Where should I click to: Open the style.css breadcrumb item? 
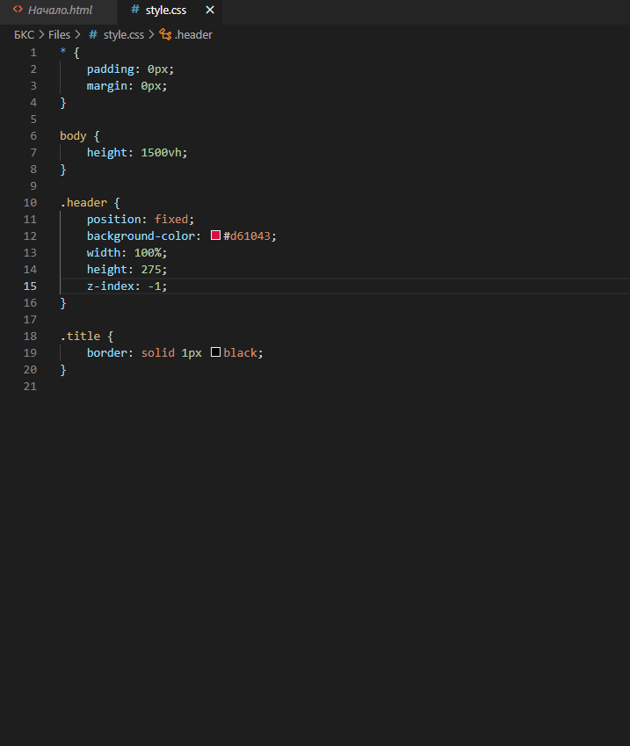[x=123, y=35]
